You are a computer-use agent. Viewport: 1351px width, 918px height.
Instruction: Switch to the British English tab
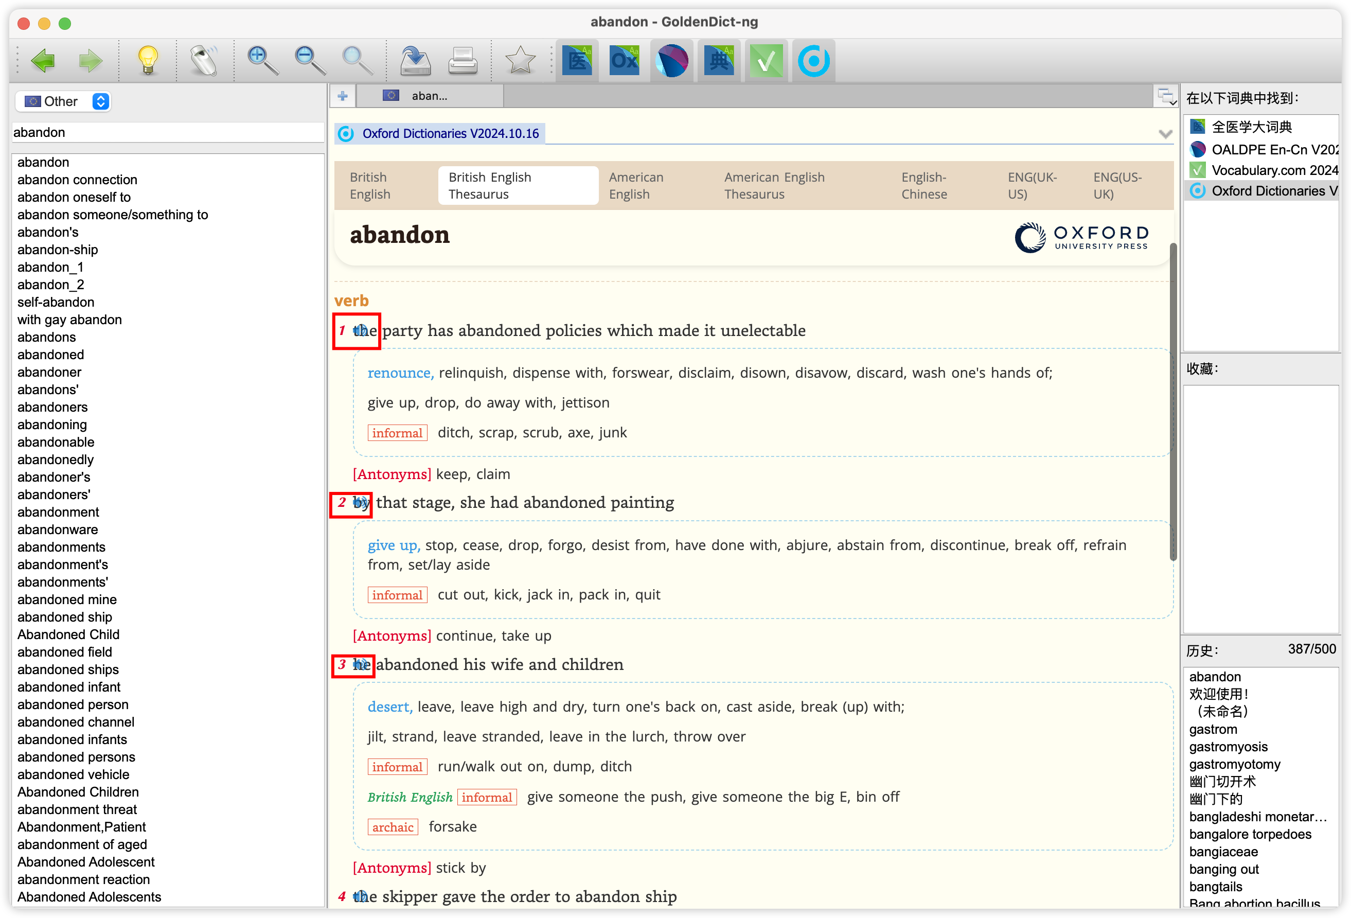pyautogui.click(x=370, y=185)
